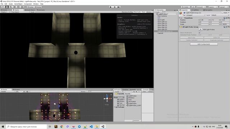Click the cloud services icon
Screen dimensions: 230x129
click(x=193, y=7)
